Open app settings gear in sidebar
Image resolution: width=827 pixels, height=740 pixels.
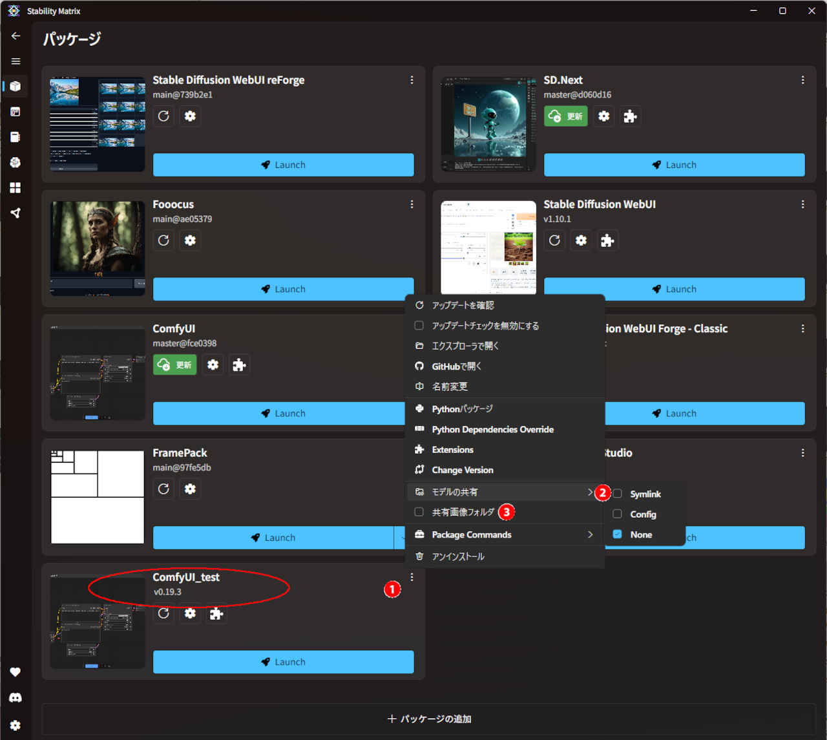(x=16, y=725)
